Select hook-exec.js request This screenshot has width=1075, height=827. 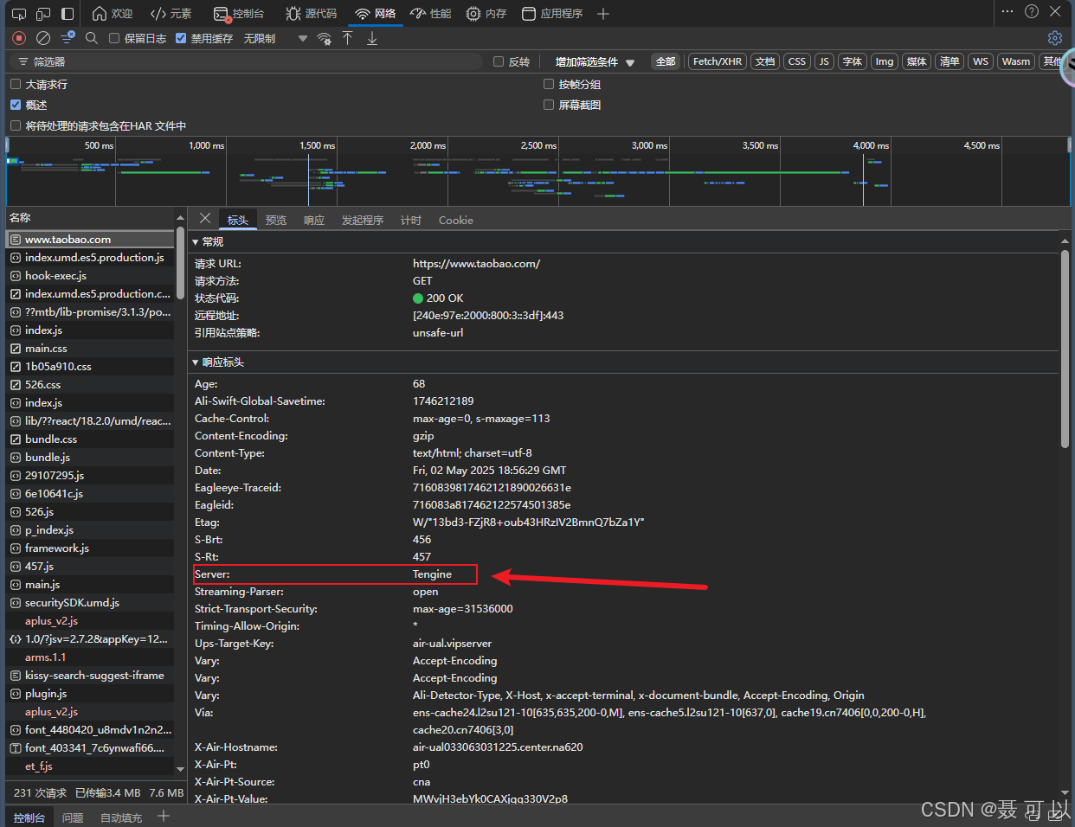91,276
